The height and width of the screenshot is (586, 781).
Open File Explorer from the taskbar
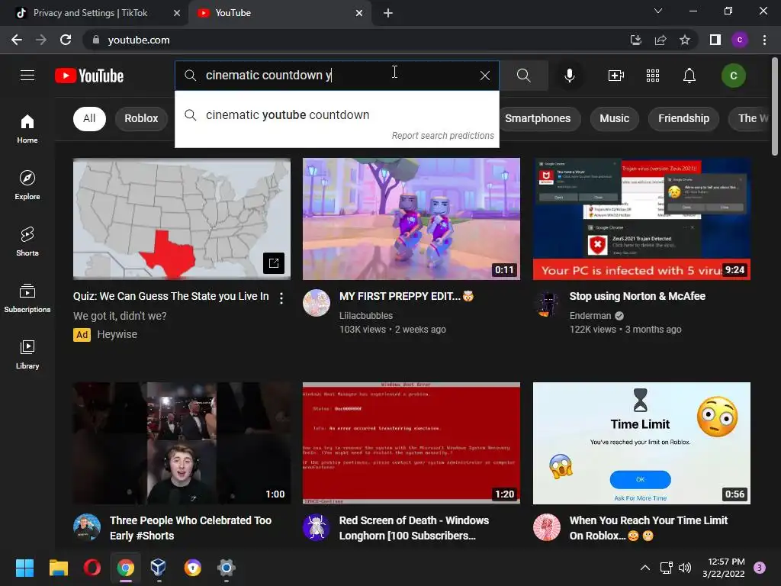(x=58, y=568)
